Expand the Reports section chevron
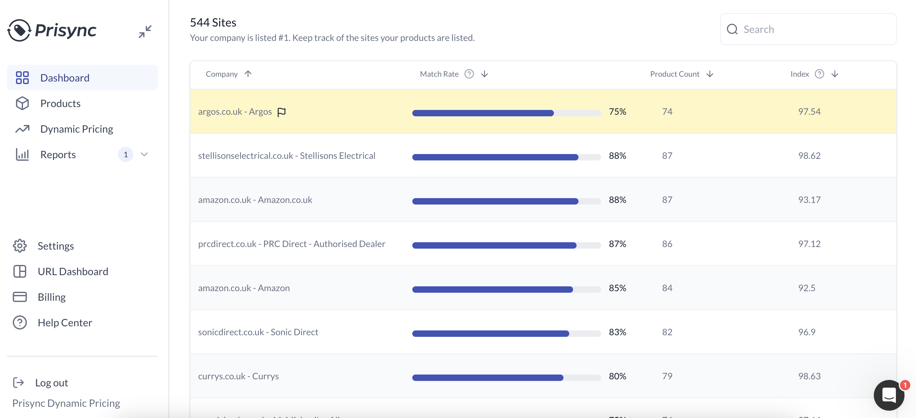The width and height of the screenshot is (916, 418). [x=144, y=154]
